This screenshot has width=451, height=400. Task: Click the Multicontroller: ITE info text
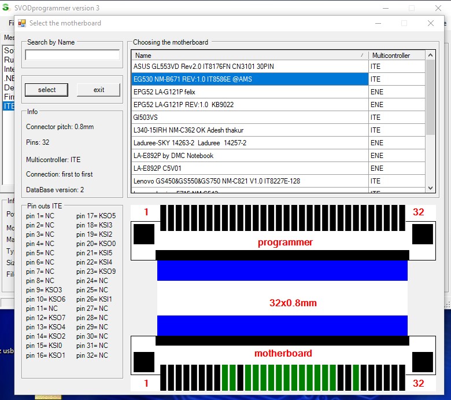53,160
